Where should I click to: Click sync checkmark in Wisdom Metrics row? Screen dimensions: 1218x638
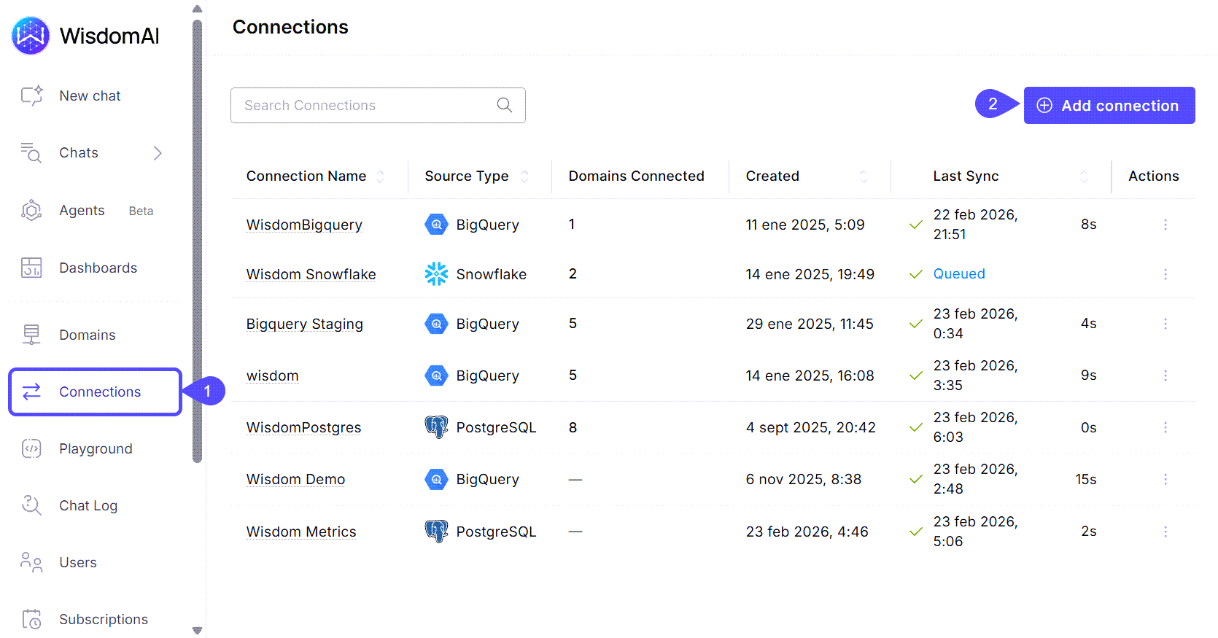916,532
